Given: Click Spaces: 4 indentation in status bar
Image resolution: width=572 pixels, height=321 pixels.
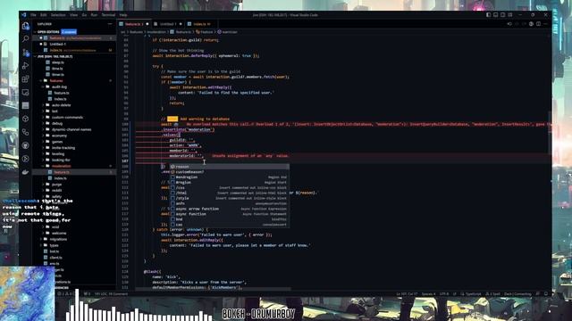Looking at the screenshot, I should pyautogui.click(x=428, y=294).
